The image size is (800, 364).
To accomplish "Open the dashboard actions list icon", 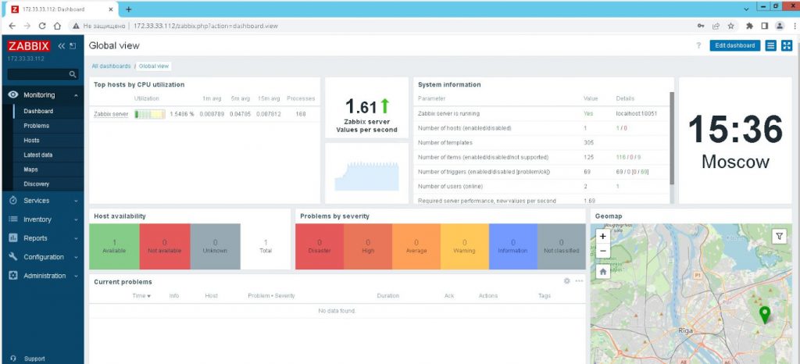I will click(x=771, y=45).
